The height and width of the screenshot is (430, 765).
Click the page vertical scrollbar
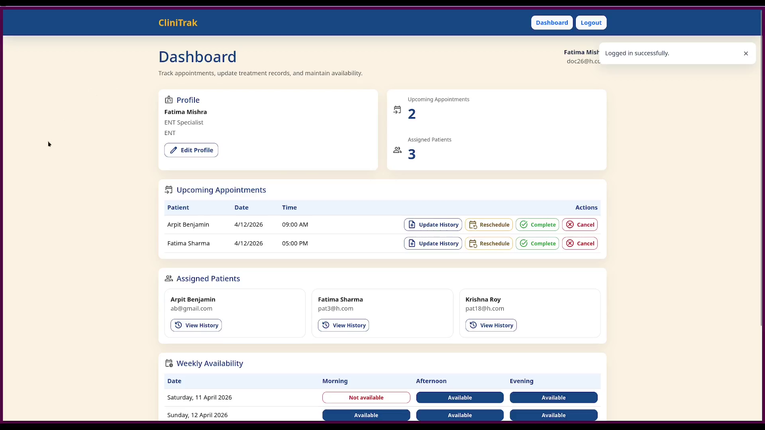(760, 167)
